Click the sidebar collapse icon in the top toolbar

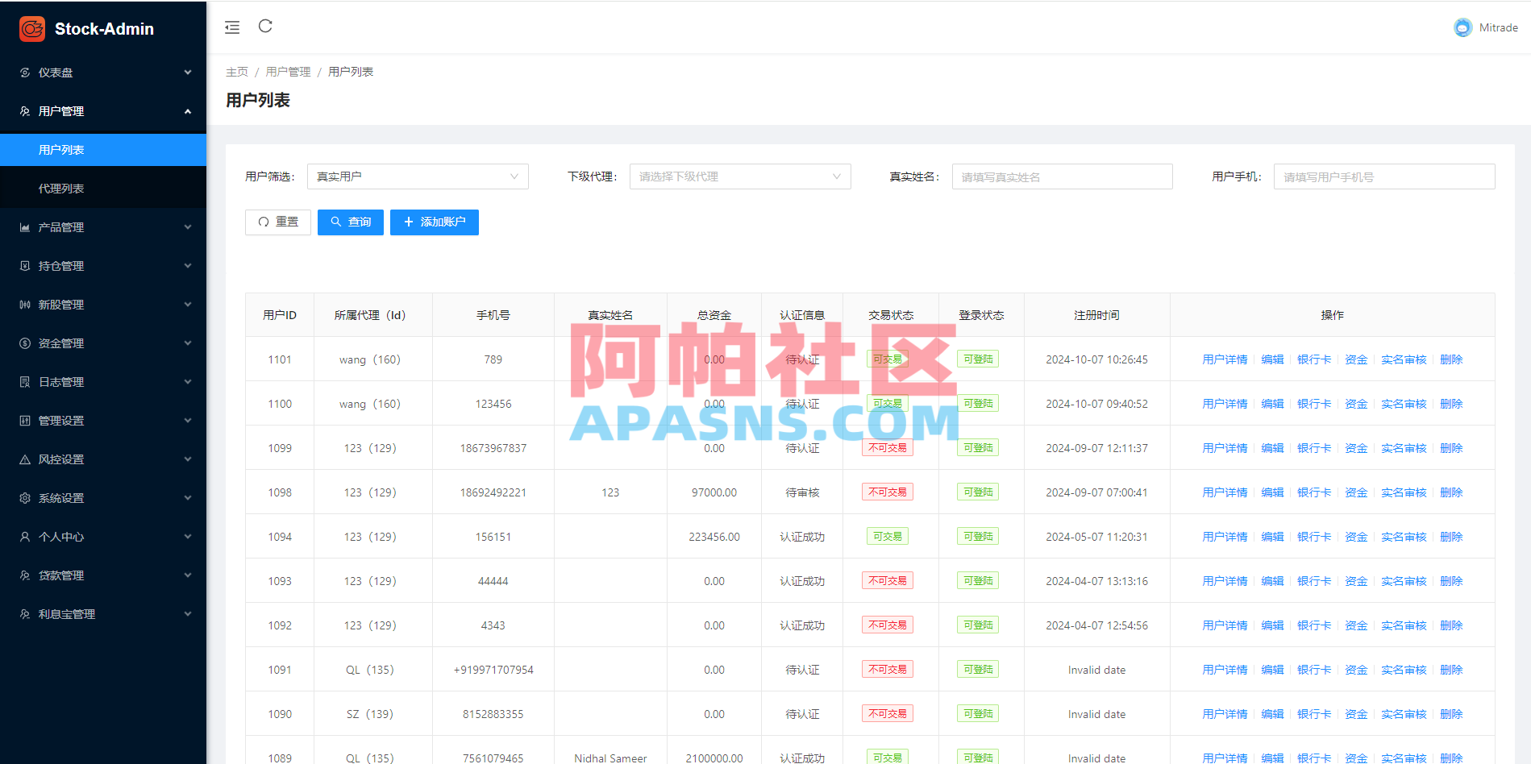coord(232,27)
